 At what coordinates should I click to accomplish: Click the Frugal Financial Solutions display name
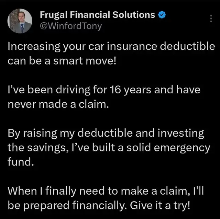tap(98, 15)
